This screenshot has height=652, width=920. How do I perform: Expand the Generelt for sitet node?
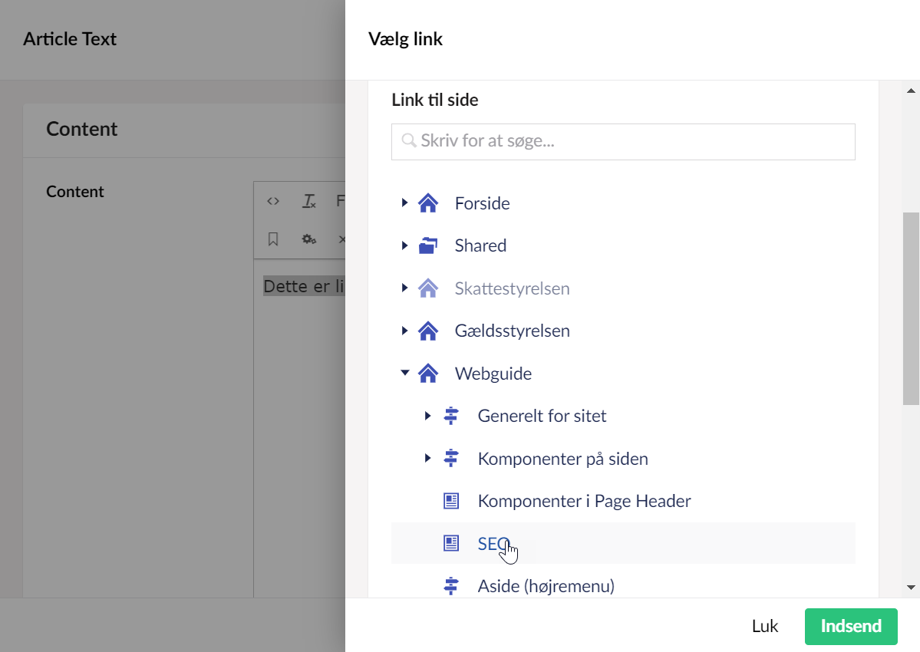point(427,416)
